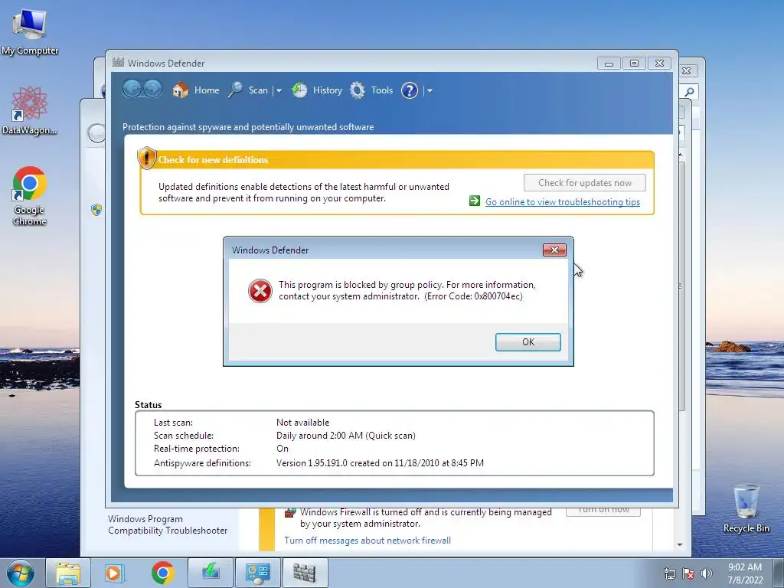Switch to Control Panel taskbar button

pos(258,573)
